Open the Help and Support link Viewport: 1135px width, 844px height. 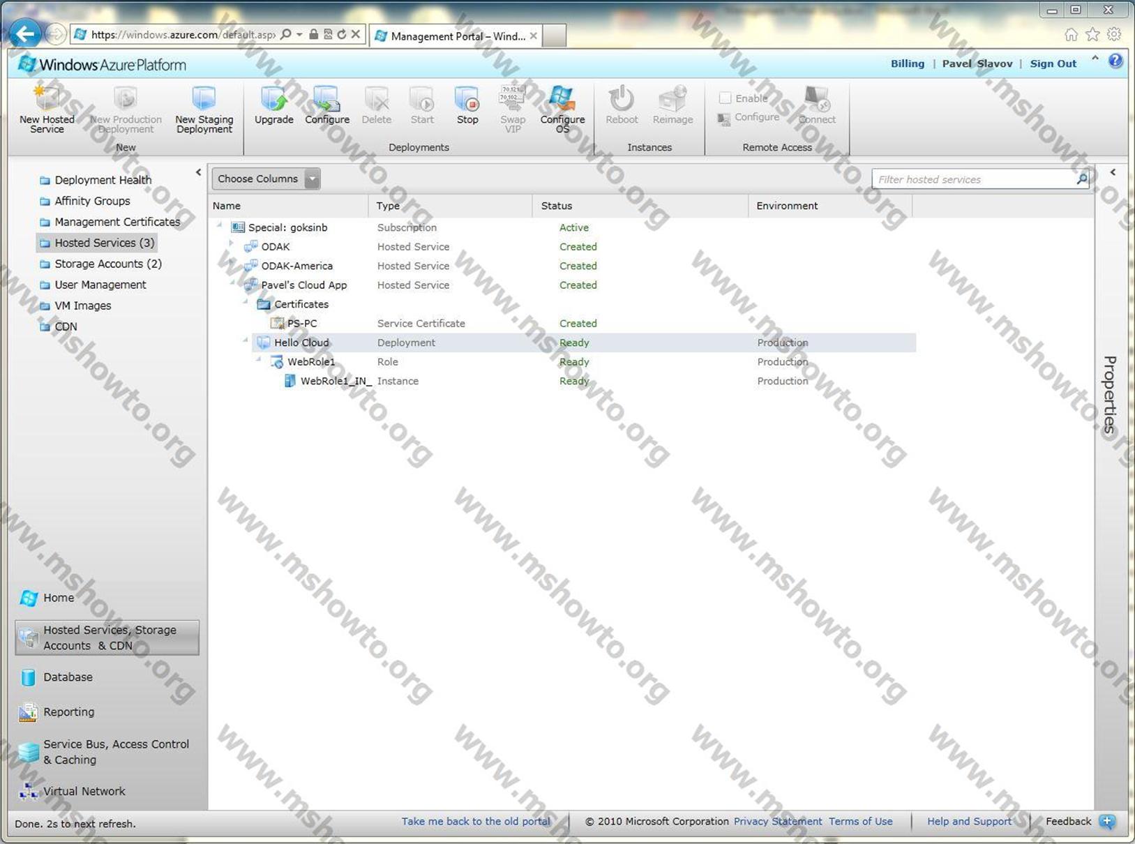pos(970,822)
